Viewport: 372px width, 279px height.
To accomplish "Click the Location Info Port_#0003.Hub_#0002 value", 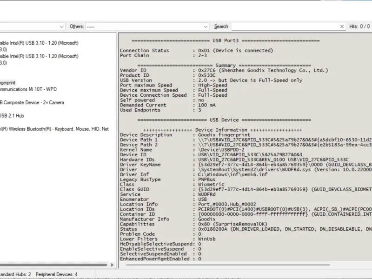I will [227, 204].
